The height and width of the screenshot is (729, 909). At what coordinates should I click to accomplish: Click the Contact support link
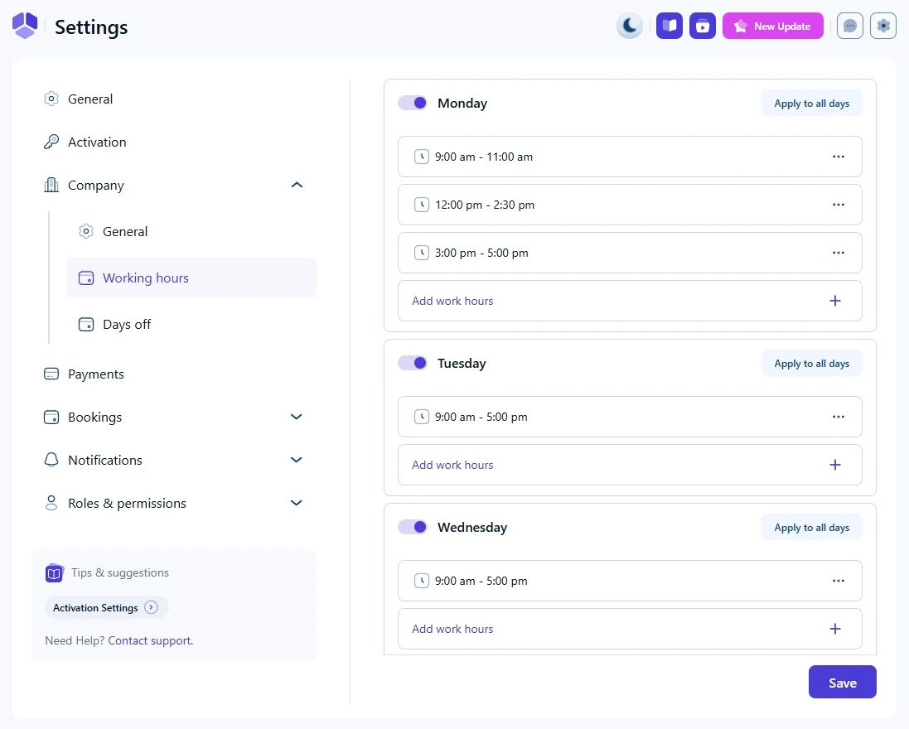click(150, 640)
